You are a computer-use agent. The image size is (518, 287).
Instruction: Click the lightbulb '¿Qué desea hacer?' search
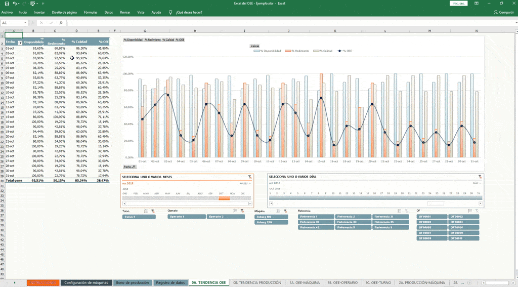click(186, 12)
